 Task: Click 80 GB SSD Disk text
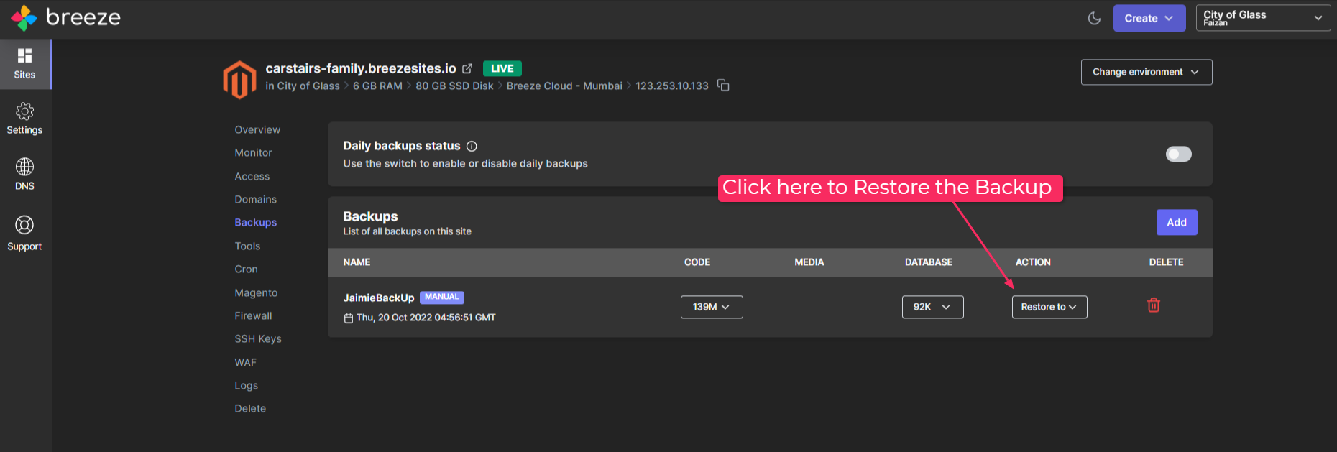click(x=454, y=86)
